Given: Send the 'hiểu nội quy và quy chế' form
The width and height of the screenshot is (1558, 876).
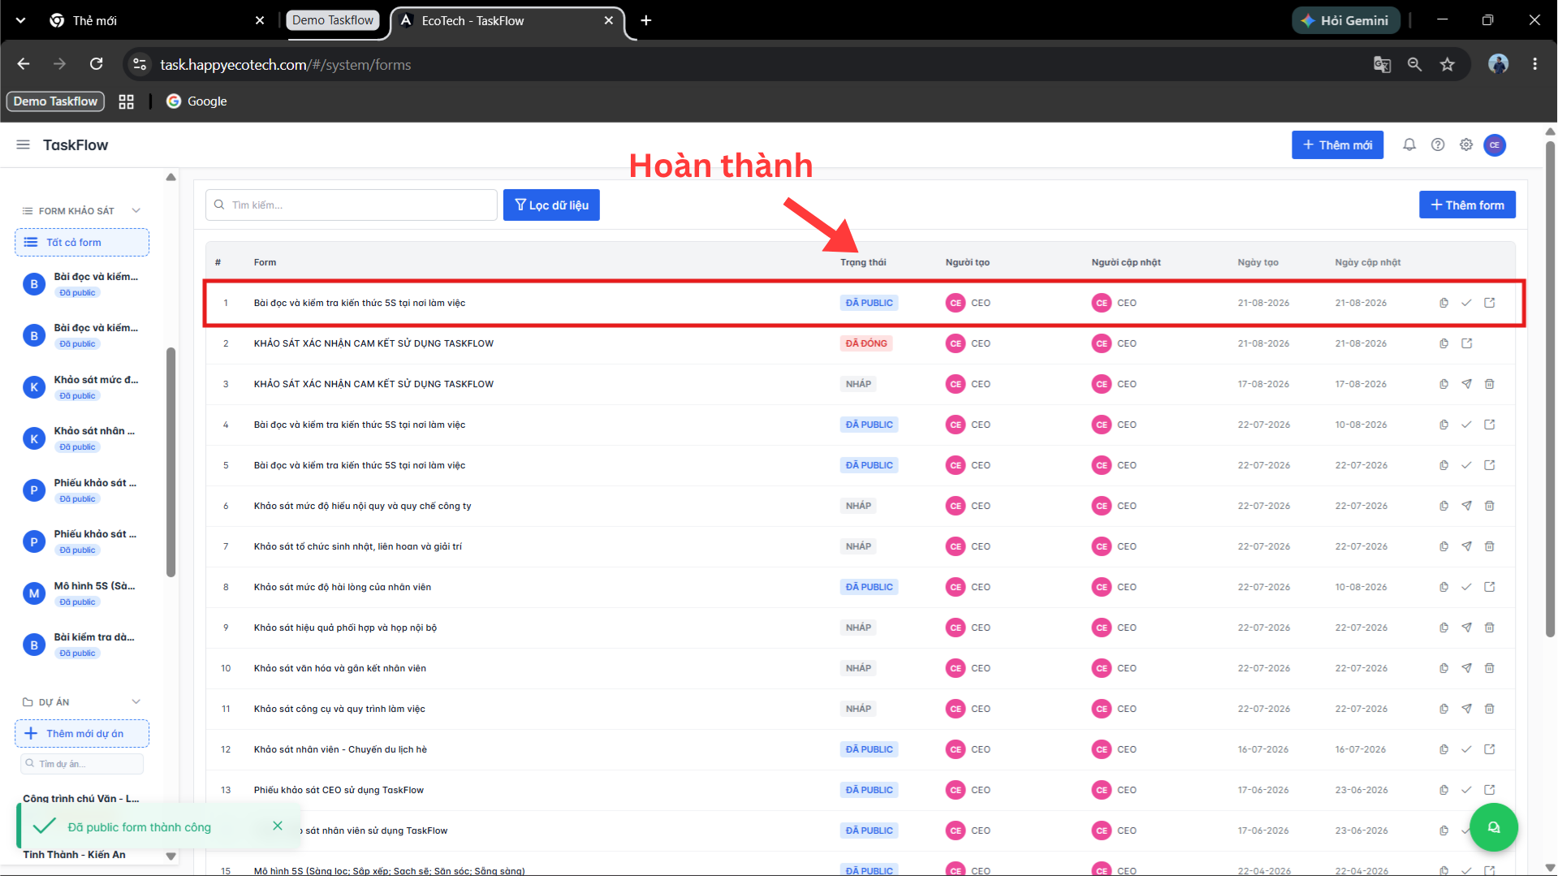Looking at the screenshot, I should (1466, 506).
